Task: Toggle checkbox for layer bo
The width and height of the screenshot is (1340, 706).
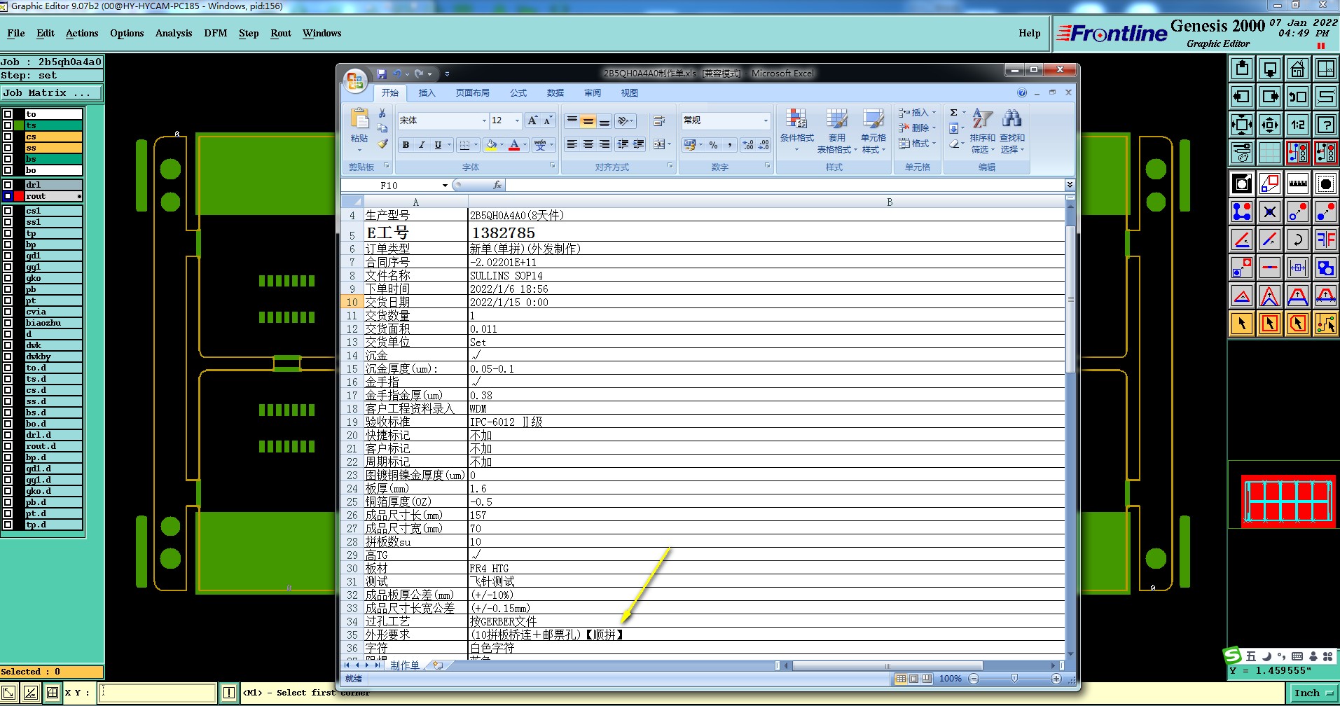Action: (x=8, y=170)
